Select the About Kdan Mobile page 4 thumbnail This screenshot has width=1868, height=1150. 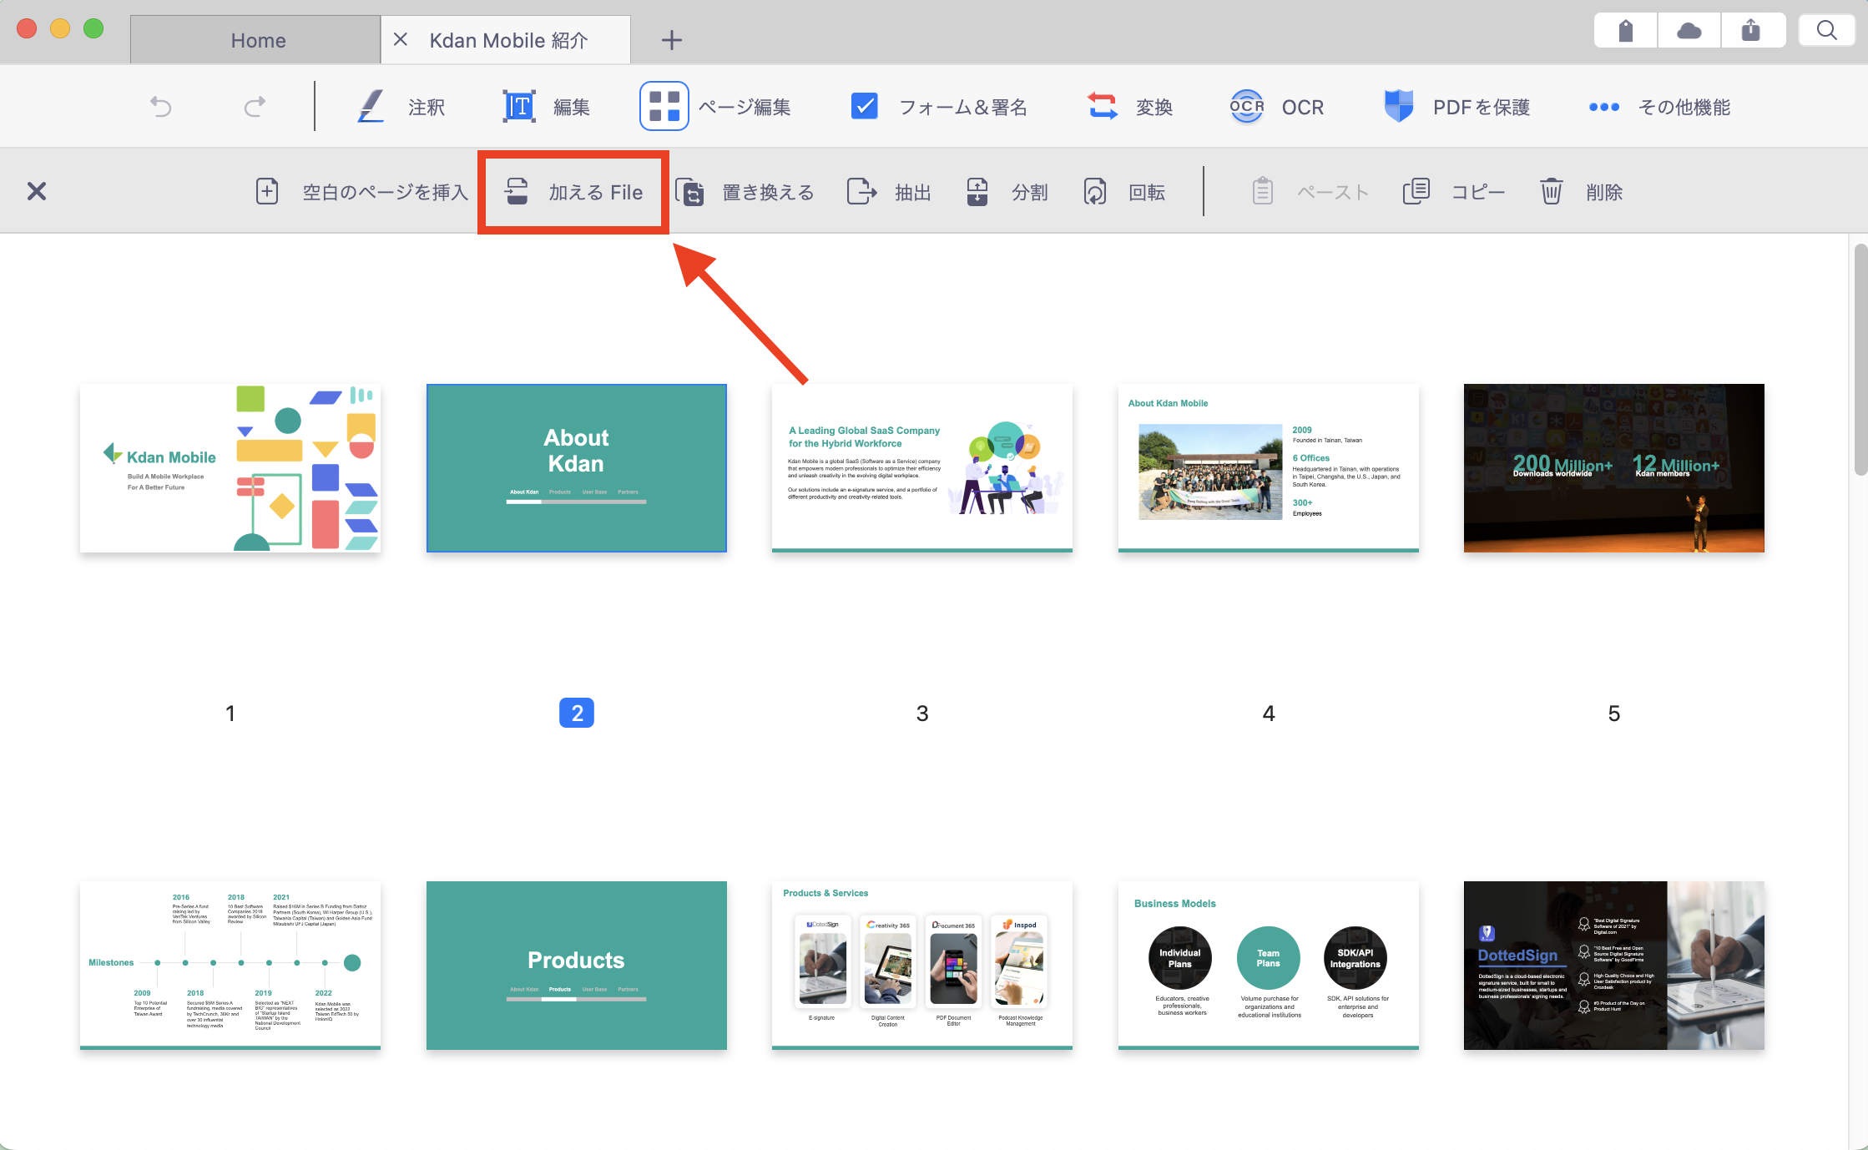[x=1269, y=468]
